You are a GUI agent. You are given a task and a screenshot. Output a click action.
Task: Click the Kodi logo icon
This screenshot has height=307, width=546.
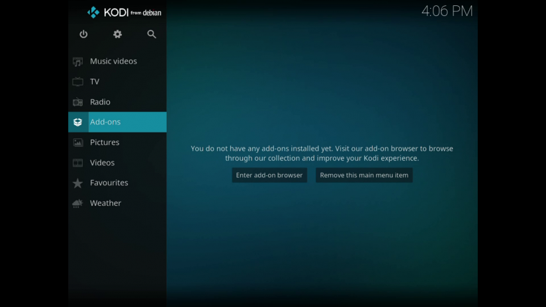pos(93,13)
